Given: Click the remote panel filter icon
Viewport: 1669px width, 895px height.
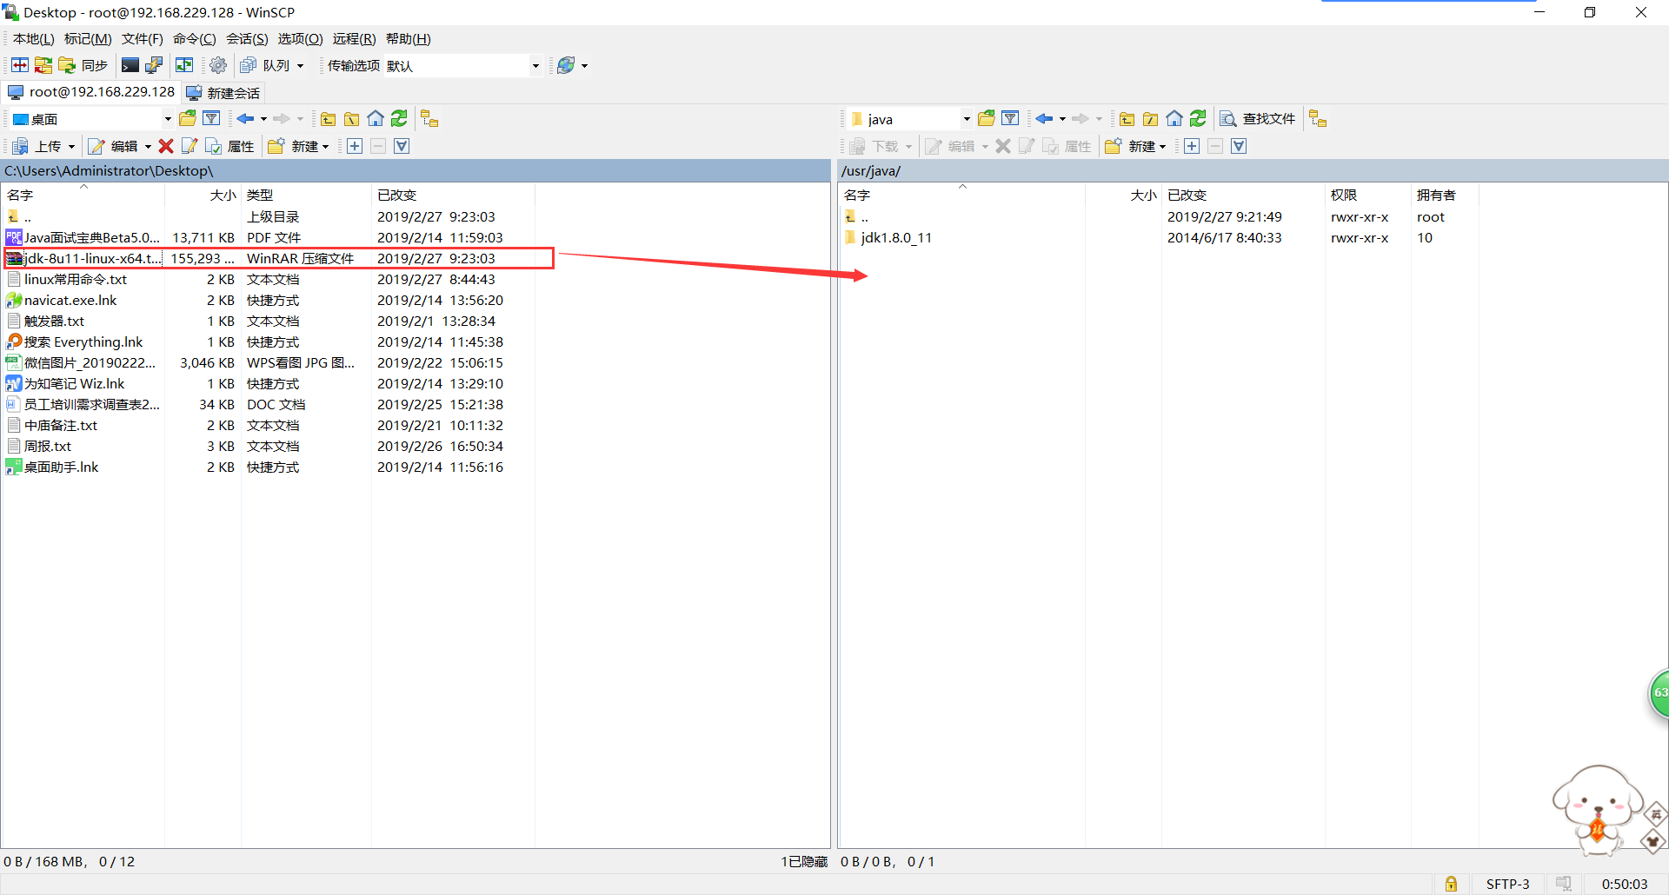Looking at the screenshot, I should coord(1010,119).
